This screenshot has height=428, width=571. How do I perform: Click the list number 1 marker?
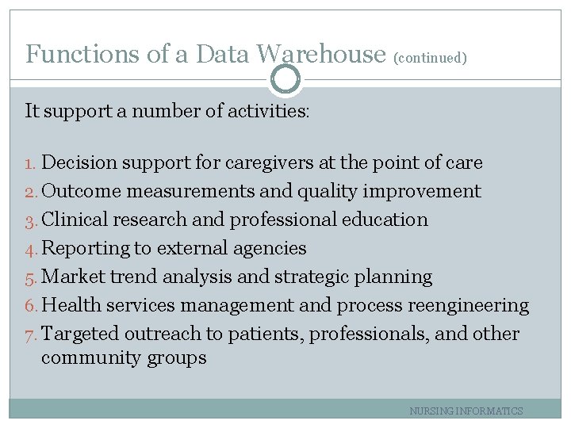point(31,163)
